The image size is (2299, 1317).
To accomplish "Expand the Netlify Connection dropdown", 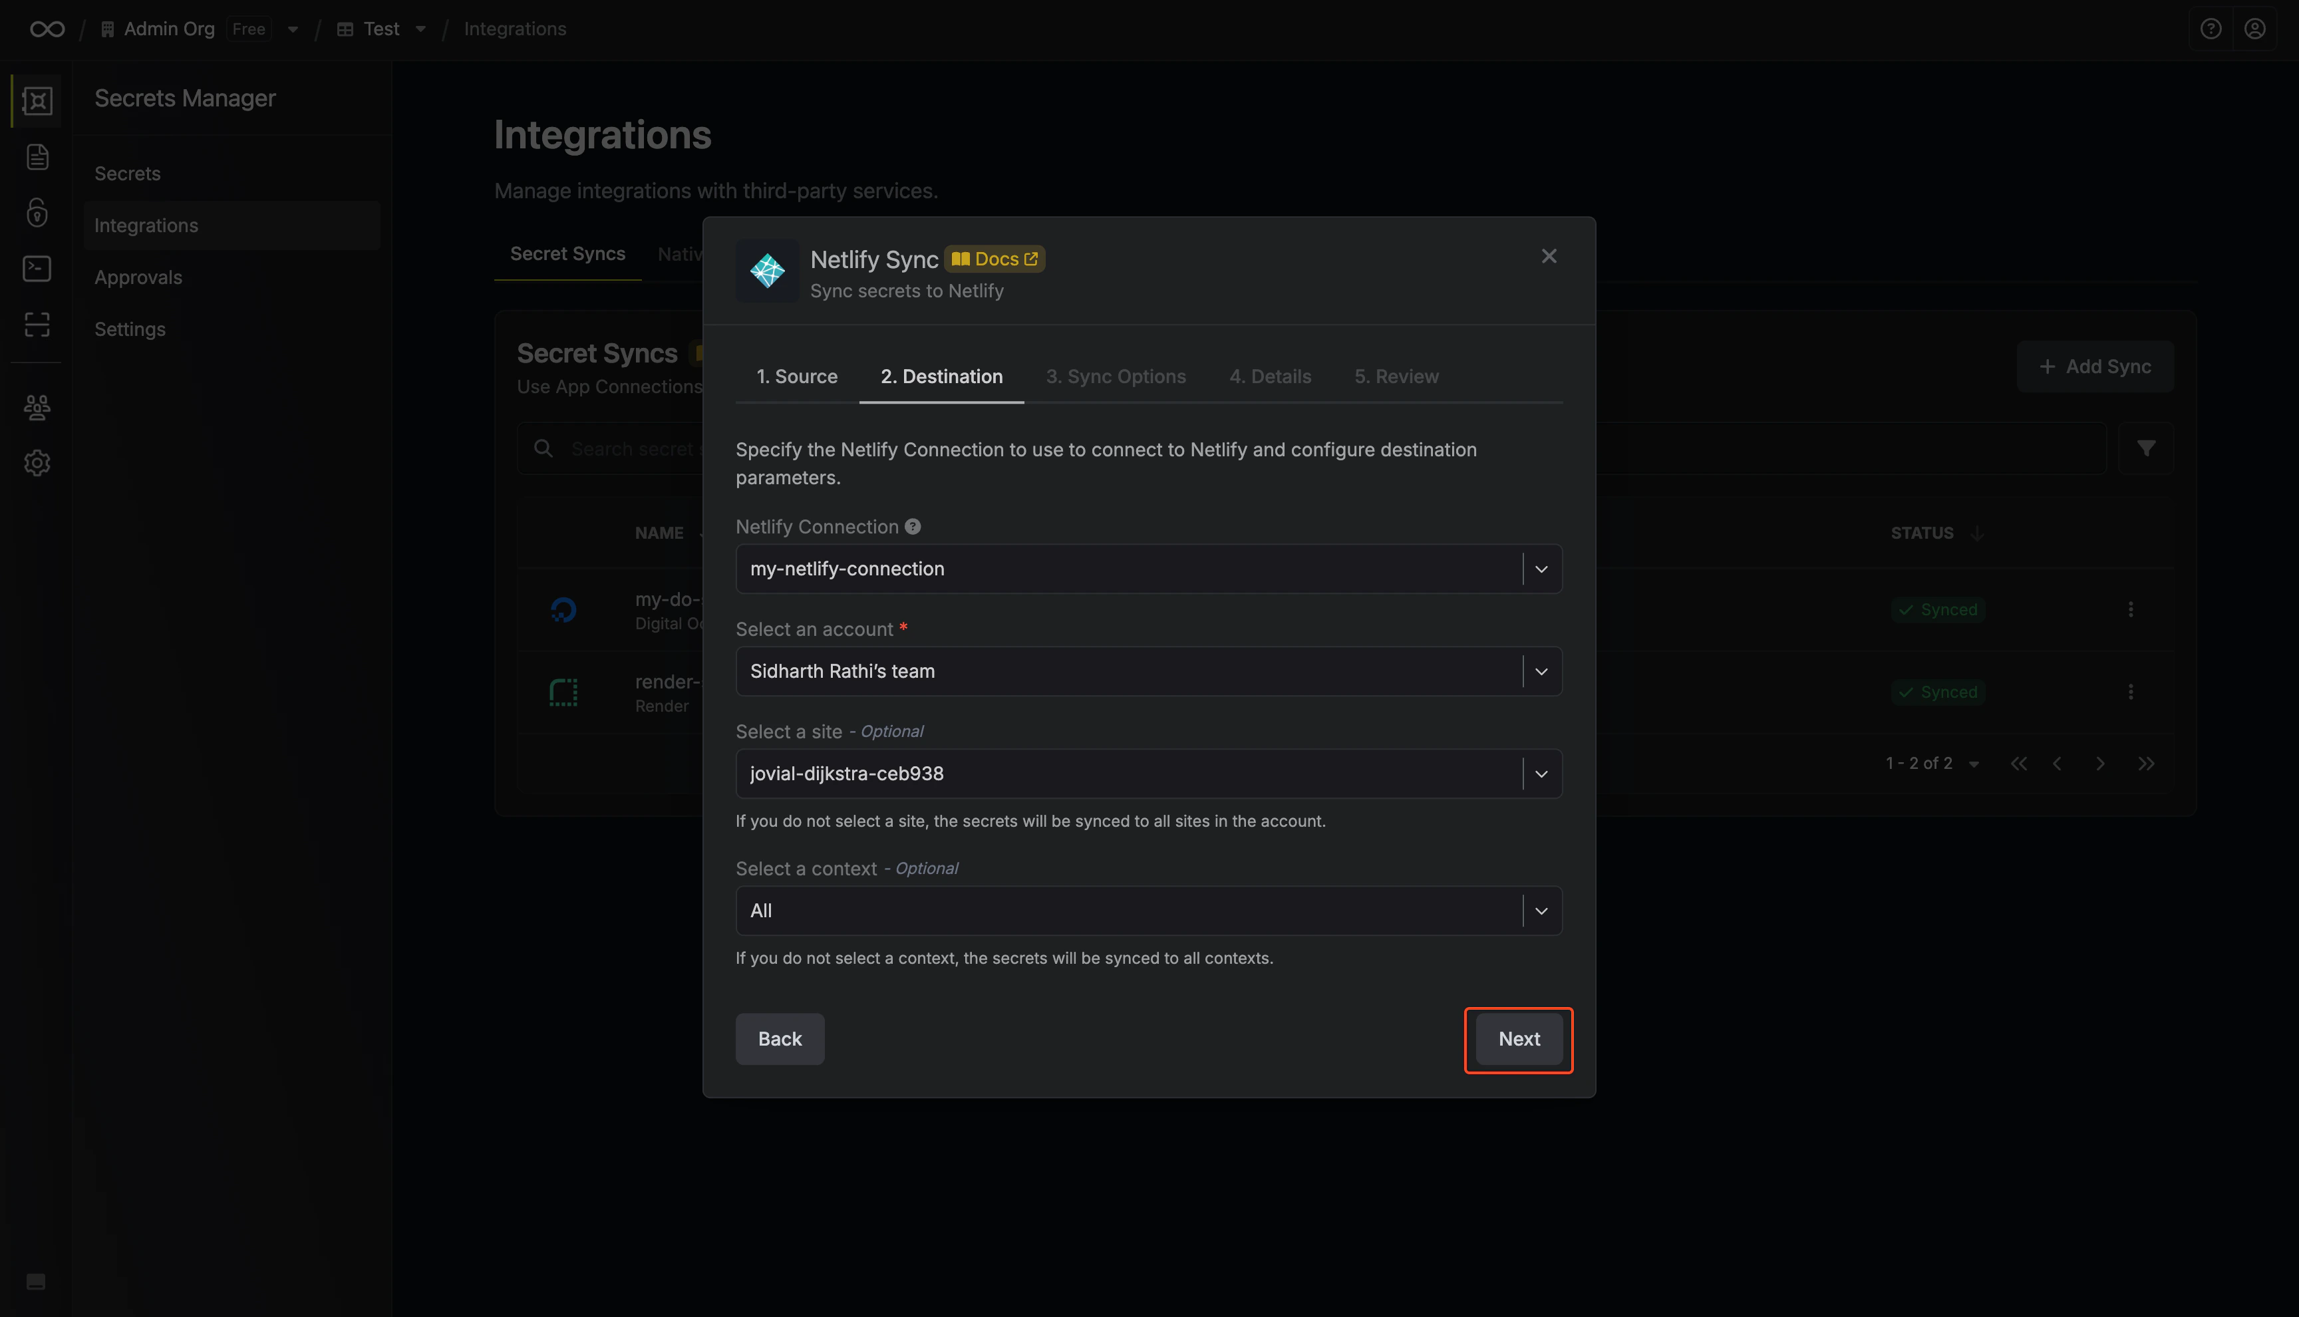I will click(x=1541, y=569).
